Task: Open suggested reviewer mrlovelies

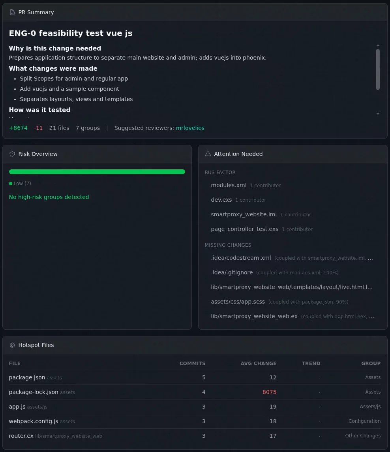Action: (190, 128)
